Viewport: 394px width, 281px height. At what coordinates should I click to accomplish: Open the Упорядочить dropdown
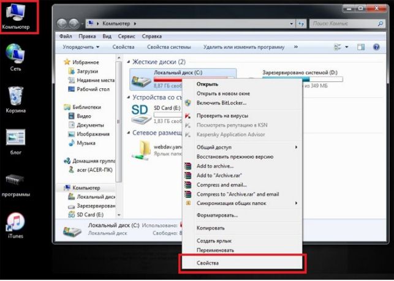click(81, 47)
